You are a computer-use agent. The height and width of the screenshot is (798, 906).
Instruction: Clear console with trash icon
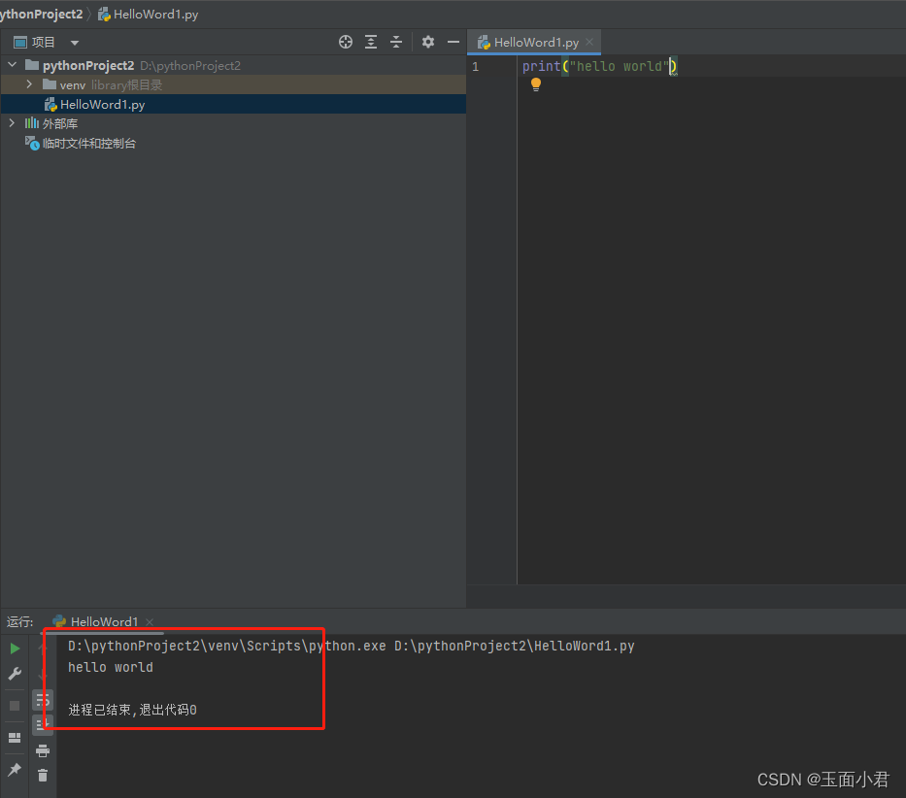[43, 775]
